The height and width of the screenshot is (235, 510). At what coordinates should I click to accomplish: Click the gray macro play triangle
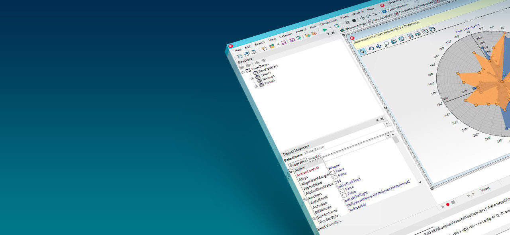[x=442, y=206]
